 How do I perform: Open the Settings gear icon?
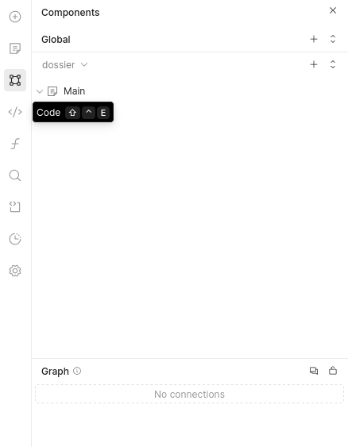pyautogui.click(x=15, y=271)
